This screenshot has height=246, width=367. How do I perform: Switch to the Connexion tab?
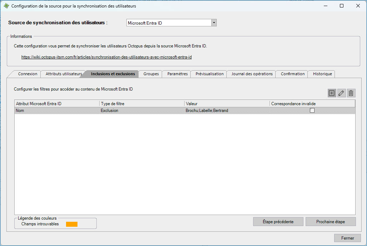(27, 74)
